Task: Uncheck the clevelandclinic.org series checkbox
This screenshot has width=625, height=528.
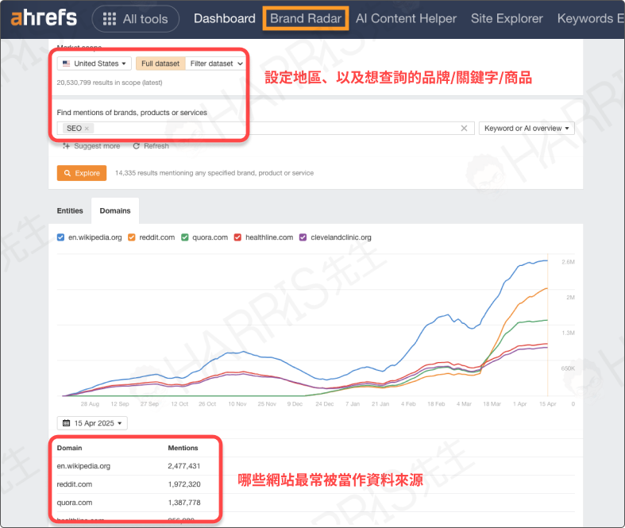Action: pyautogui.click(x=303, y=237)
